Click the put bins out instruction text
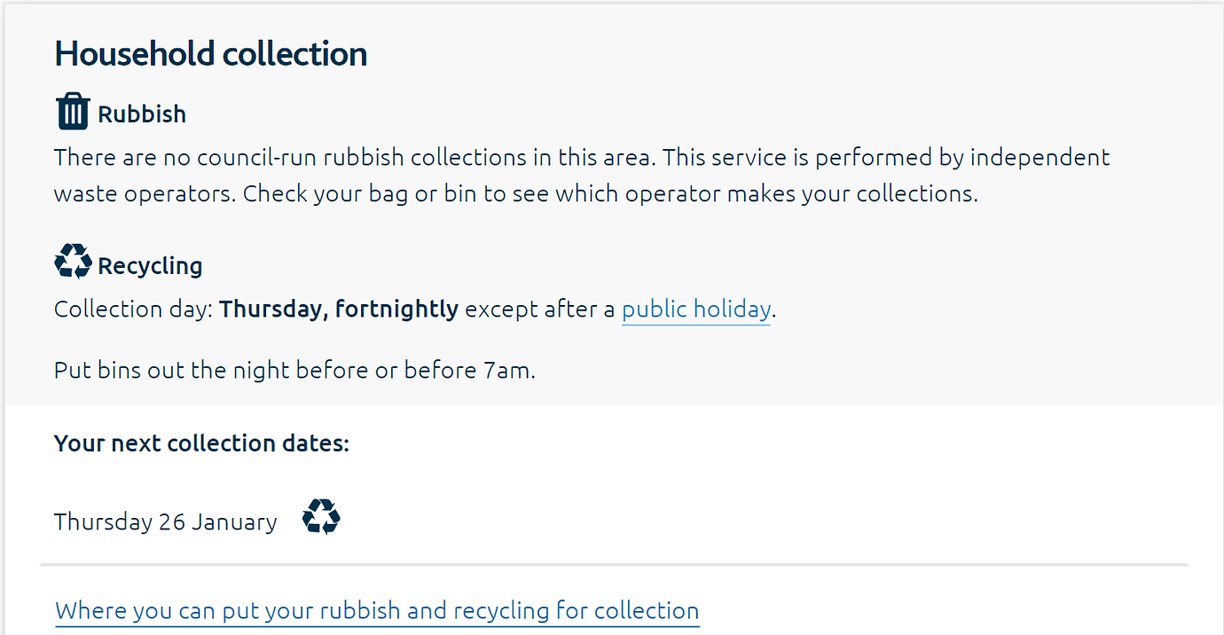The width and height of the screenshot is (1224, 635). pyautogui.click(x=293, y=370)
